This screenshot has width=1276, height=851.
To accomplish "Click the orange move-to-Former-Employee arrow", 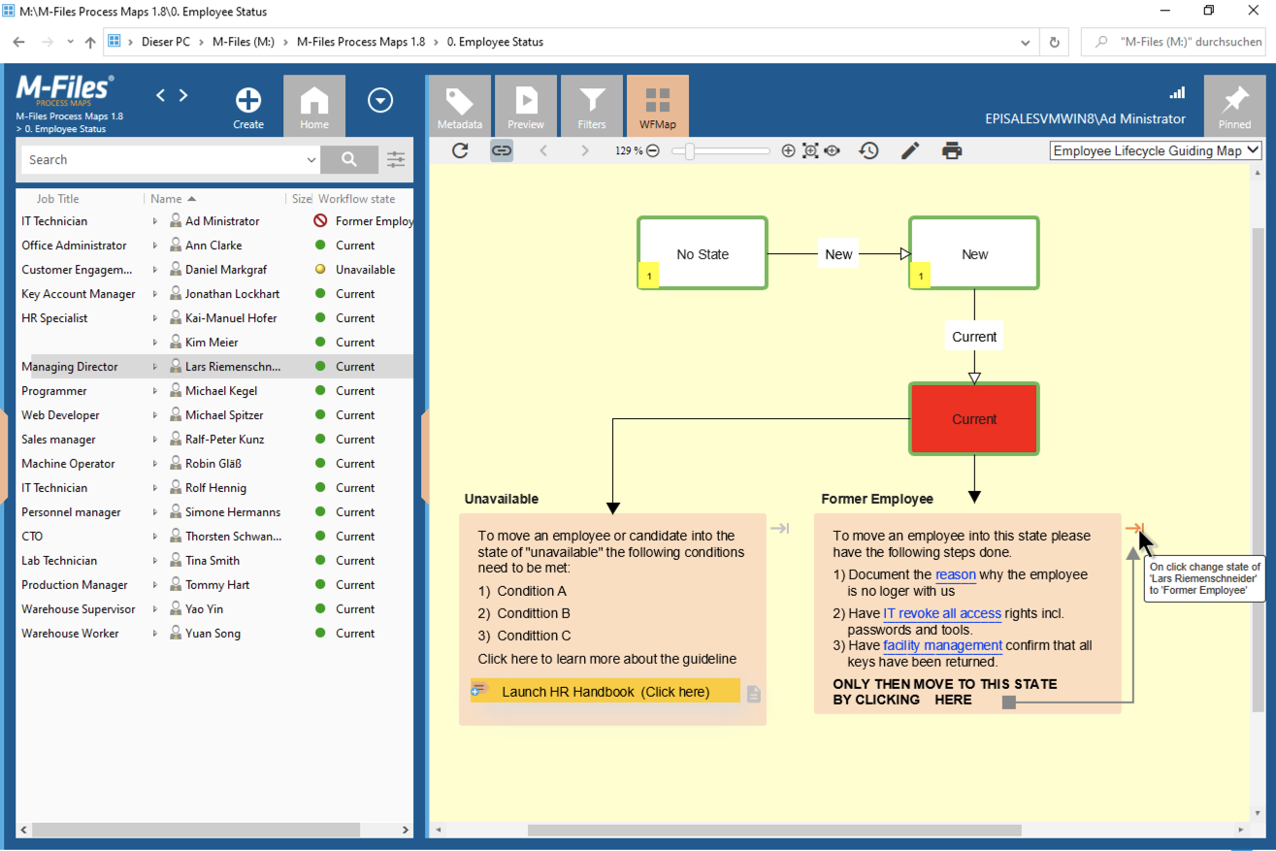I will (1134, 529).
